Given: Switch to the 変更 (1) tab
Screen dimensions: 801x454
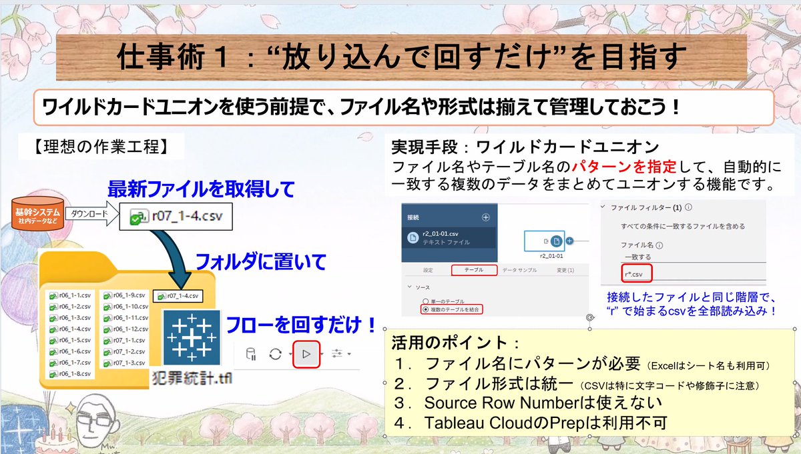Looking at the screenshot, I should click(565, 270).
